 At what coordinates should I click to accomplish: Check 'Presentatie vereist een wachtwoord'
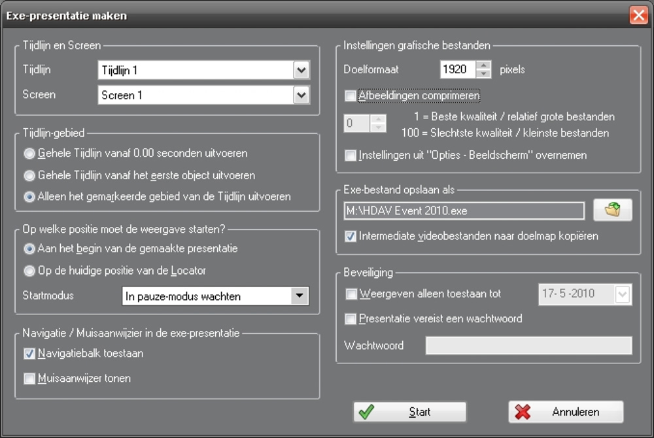click(351, 319)
